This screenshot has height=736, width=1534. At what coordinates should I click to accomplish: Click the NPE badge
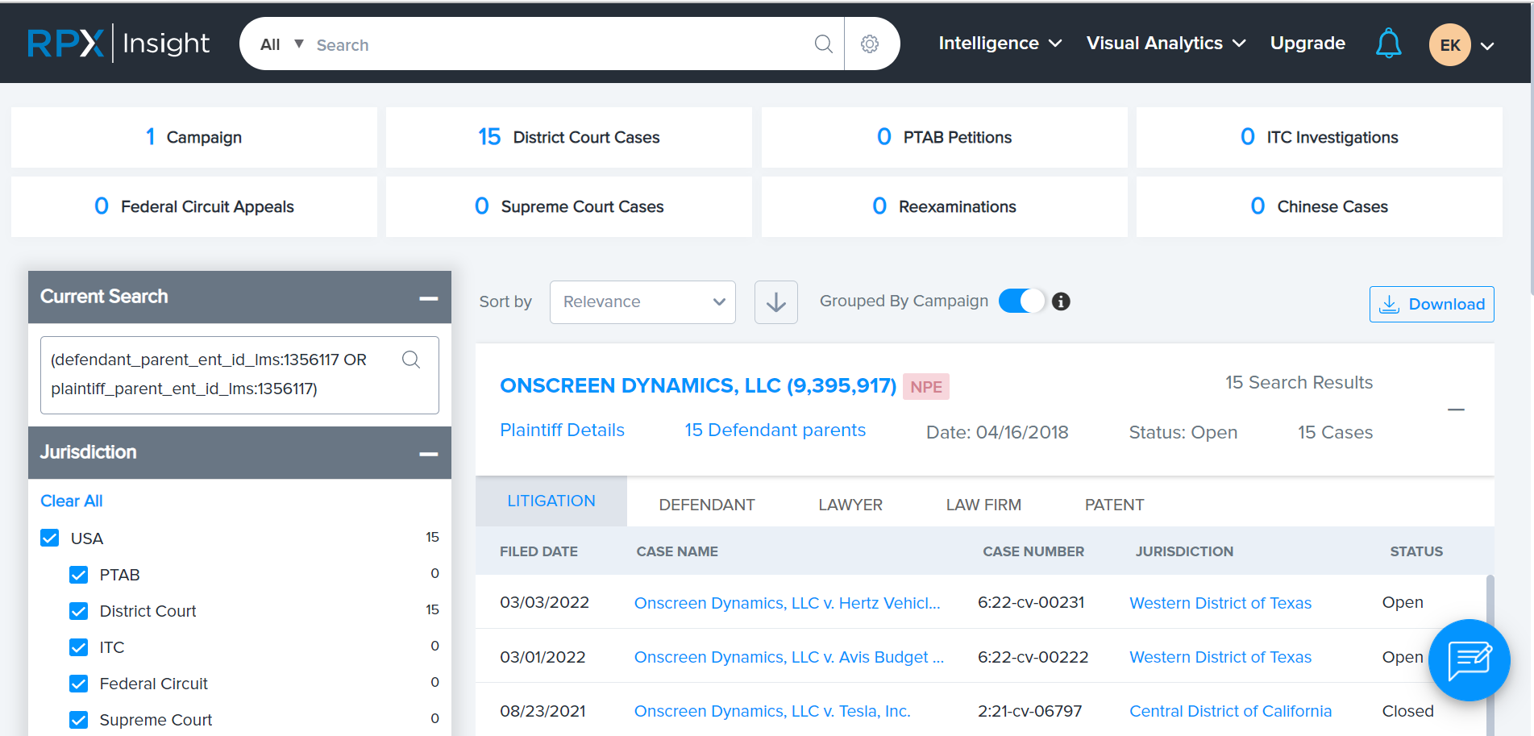[x=926, y=387]
